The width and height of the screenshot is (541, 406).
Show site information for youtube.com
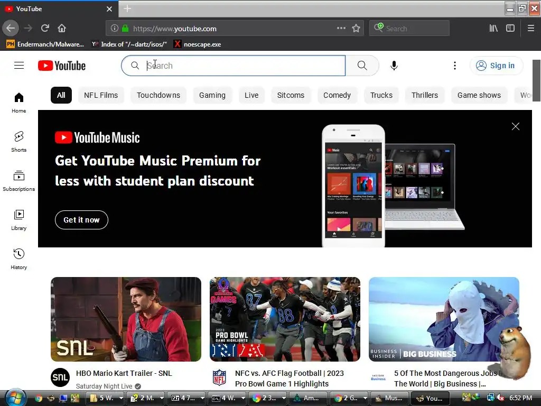point(115,29)
